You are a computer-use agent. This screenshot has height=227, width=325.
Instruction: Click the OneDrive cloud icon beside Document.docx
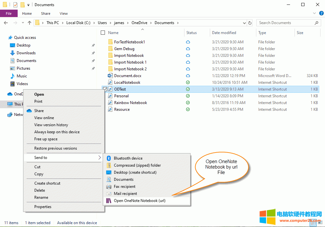[x=188, y=75]
